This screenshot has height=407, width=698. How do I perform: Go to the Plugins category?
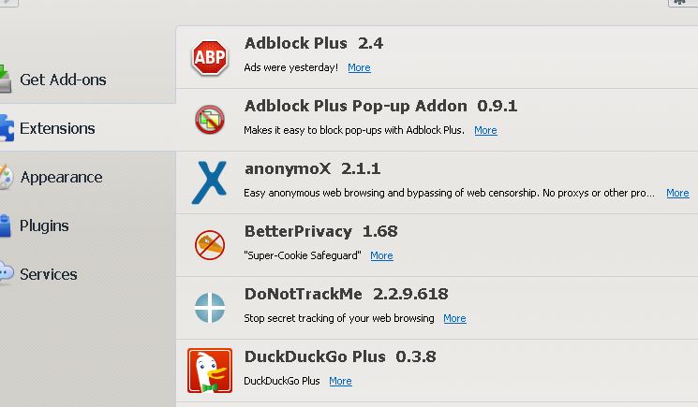click(x=44, y=225)
